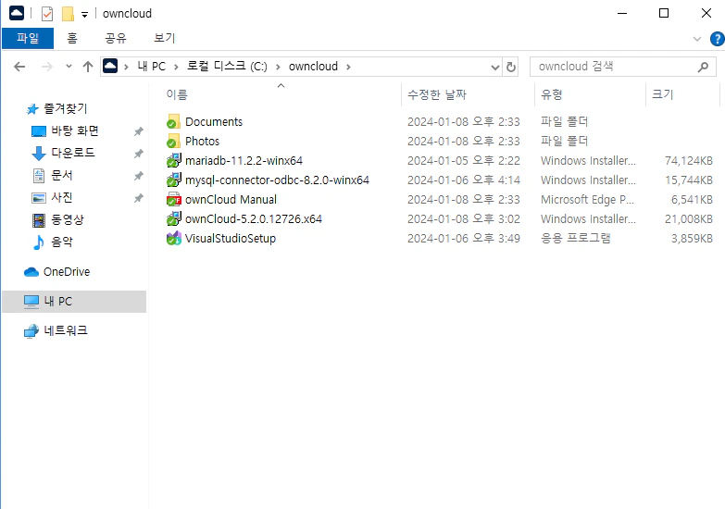This screenshot has height=509, width=725.
Task: Sort by the 수정한 날짜 column header
Action: click(x=436, y=94)
